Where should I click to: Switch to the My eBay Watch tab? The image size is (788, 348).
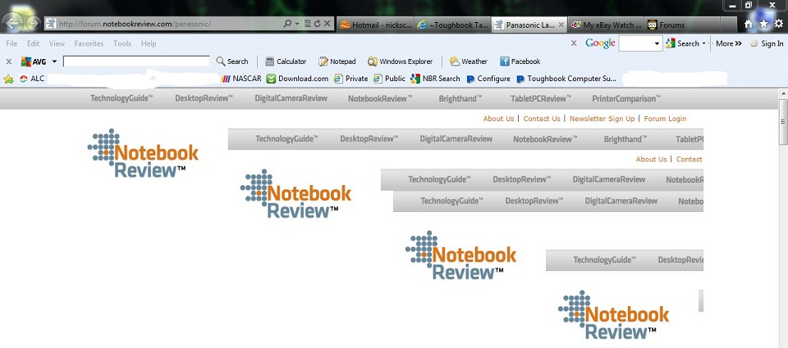pos(606,25)
